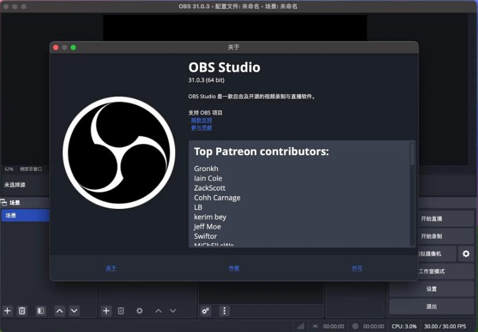Move scene down with the arrow icon
478x332 pixels.
click(74, 310)
